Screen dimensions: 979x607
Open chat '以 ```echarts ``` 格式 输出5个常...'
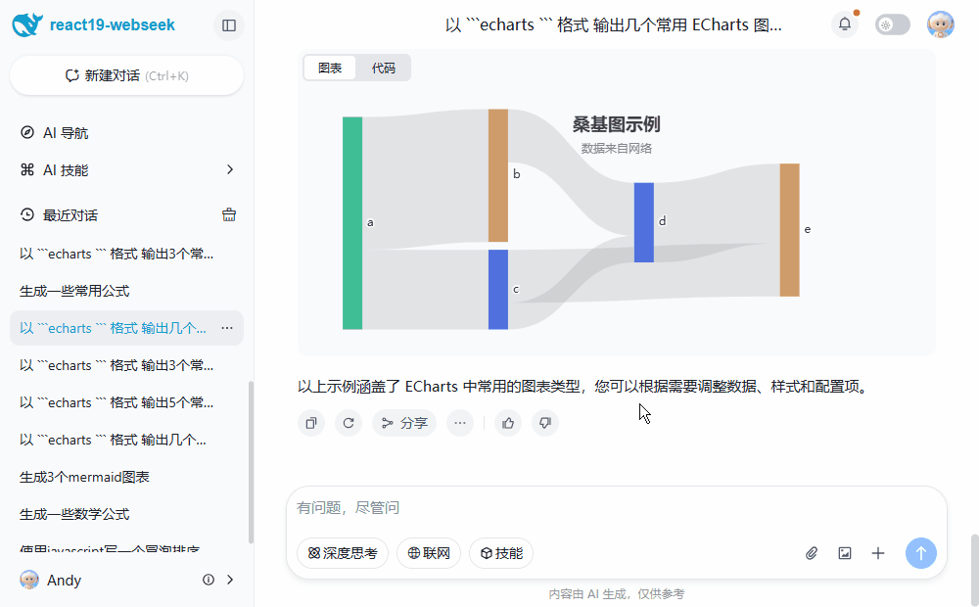[x=126, y=402]
